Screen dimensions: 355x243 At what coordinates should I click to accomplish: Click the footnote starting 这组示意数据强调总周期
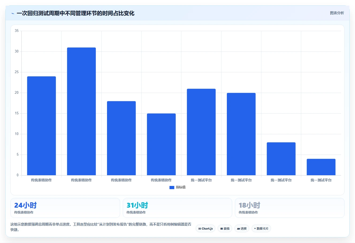101,227
